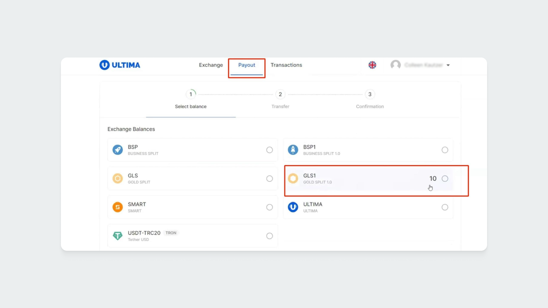548x308 pixels.
Task: Click step 3 Confirmation in wizard
Action: tap(370, 94)
